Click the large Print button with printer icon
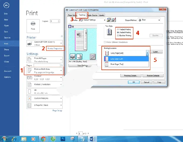The image size is (183, 142). tap(33, 26)
